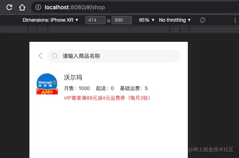Image resolution: width=239 pixels, height=158 pixels.
Task: Click the 基础运费：5 delivery fee text
Action: (134, 88)
